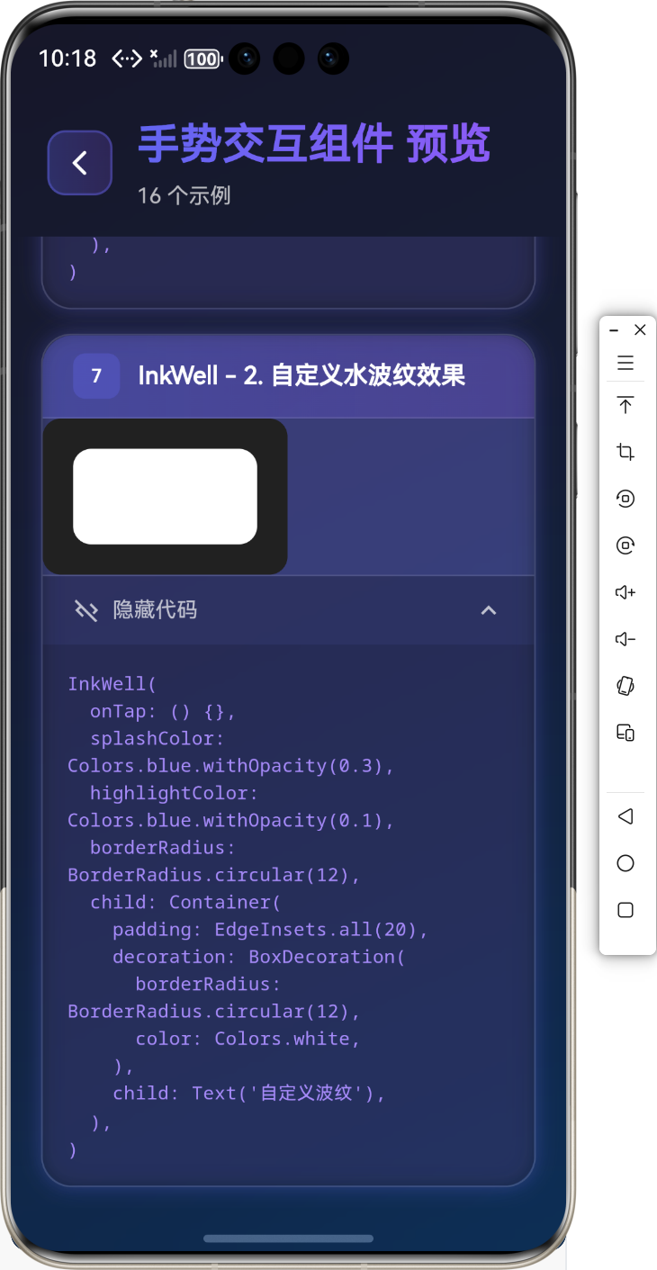The image size is (657, 1270).
Task: Click the triangle Back navigation button
Action: point(625,816)
